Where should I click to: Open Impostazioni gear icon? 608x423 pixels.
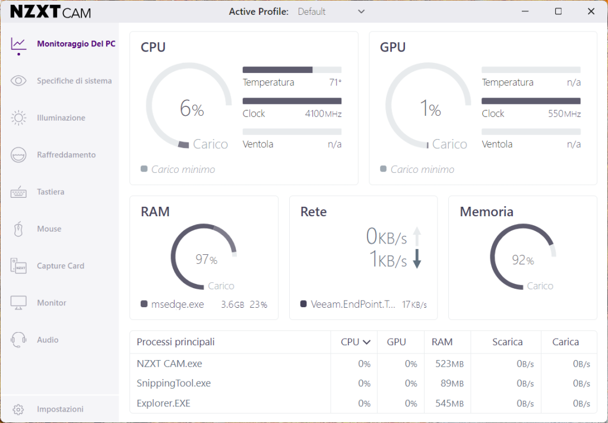18,409
